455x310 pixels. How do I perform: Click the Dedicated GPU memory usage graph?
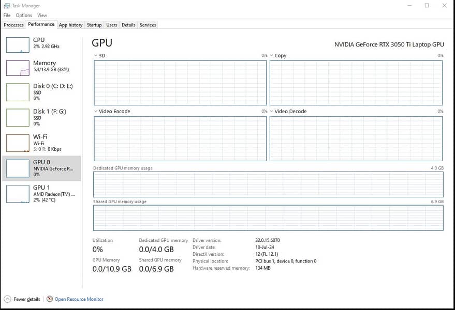pos(268,184)
